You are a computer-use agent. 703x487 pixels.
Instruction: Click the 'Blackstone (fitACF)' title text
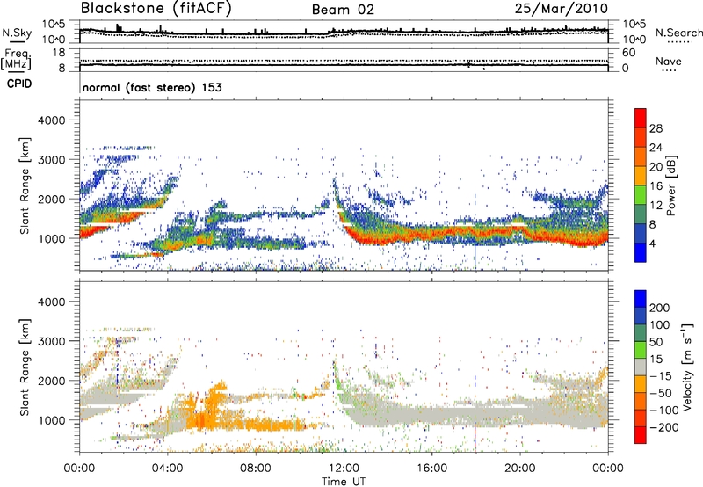tap(156, 8)
